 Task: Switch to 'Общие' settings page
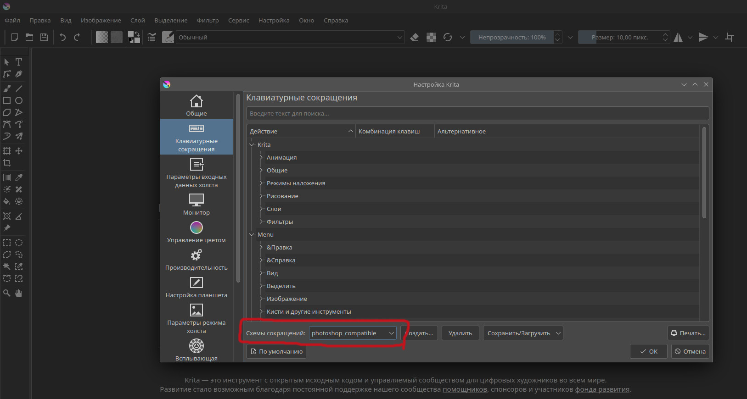pos(197,105)
